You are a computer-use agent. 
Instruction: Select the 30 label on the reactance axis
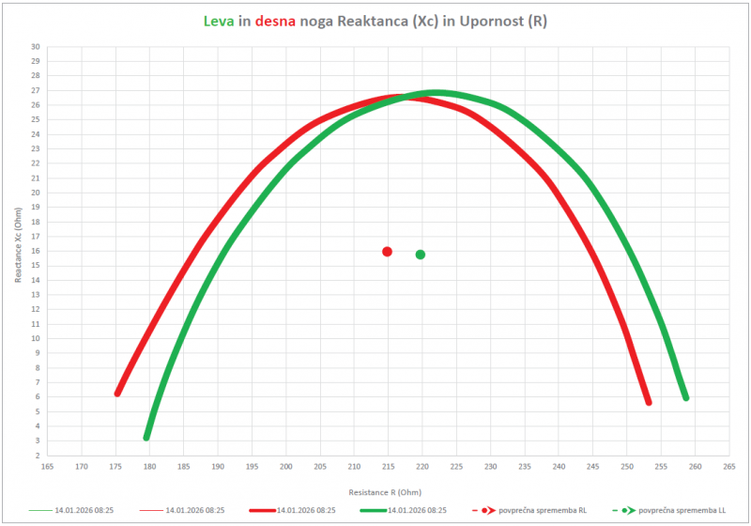point(36,46)
